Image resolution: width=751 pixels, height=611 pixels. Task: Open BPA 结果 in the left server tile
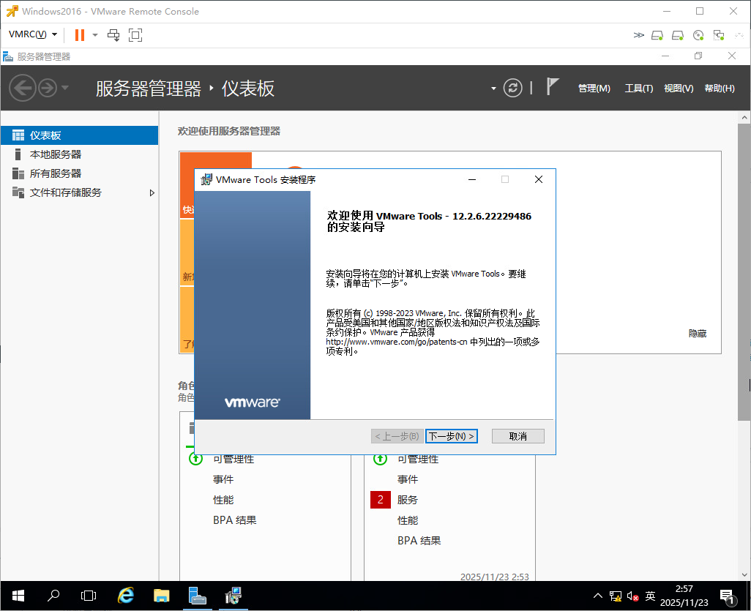point(235,520)
